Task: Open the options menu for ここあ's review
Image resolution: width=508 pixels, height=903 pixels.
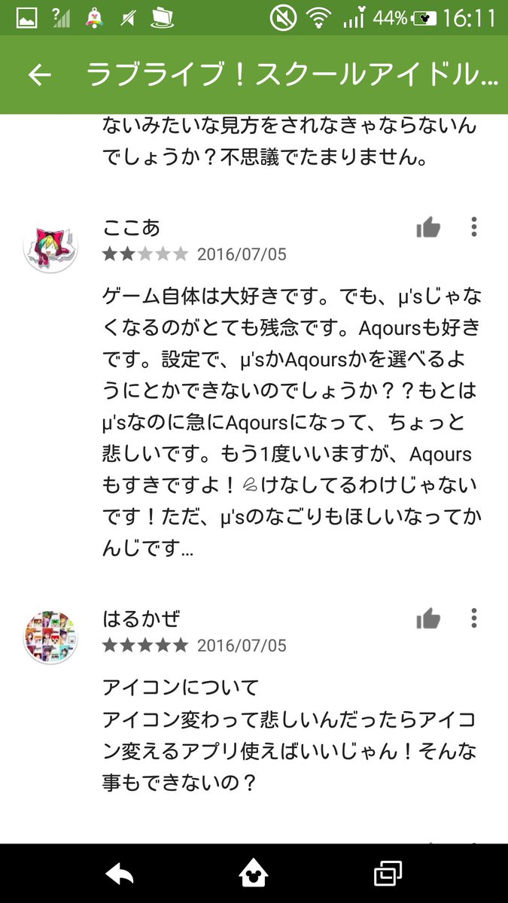Action: click(473, 227)
